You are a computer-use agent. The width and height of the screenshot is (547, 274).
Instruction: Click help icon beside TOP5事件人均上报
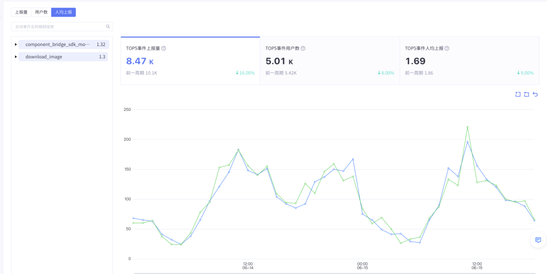[x=447, y=49]
